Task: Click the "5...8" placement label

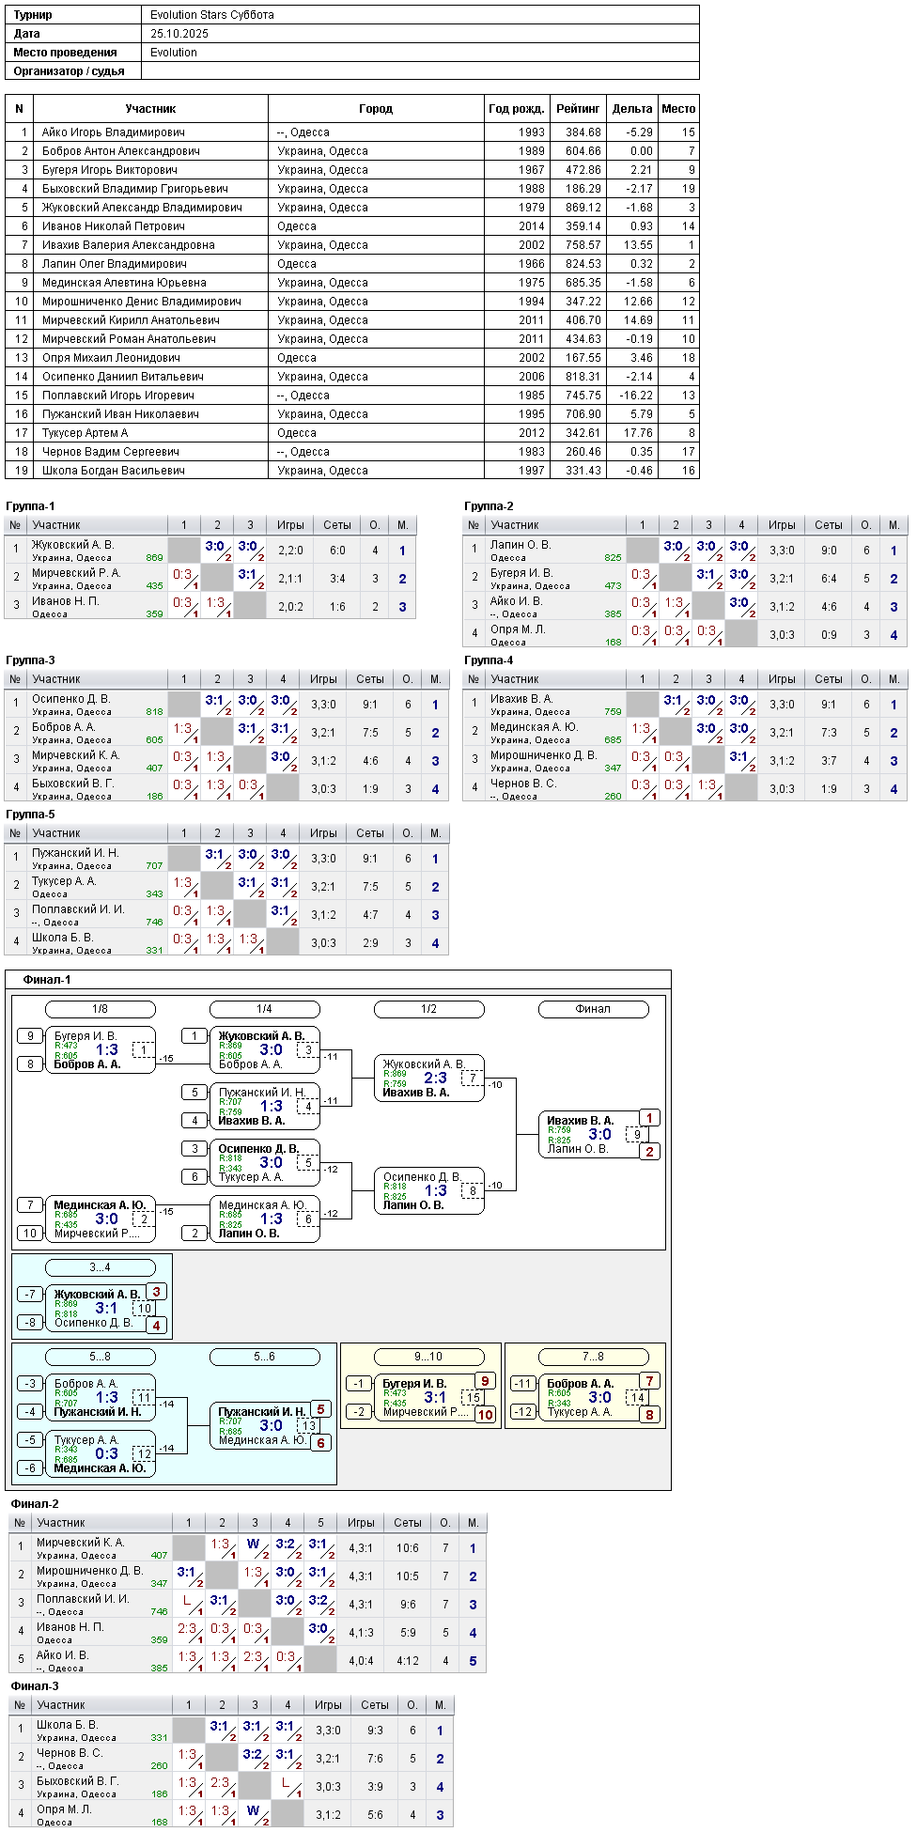Action: 100,1357
